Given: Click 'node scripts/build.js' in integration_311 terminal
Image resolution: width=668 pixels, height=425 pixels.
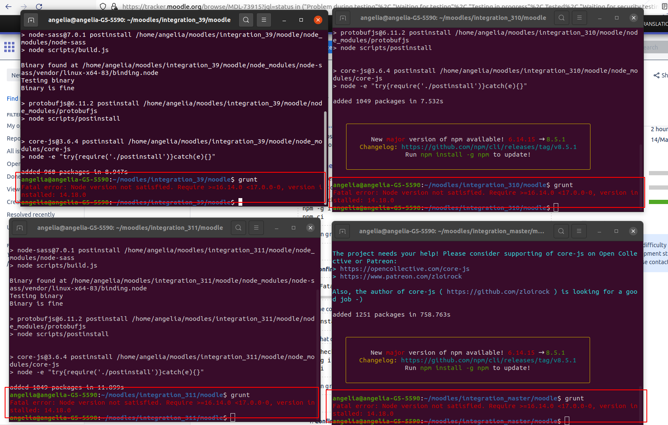Looking at the screenshot, I should coord(57,265).
